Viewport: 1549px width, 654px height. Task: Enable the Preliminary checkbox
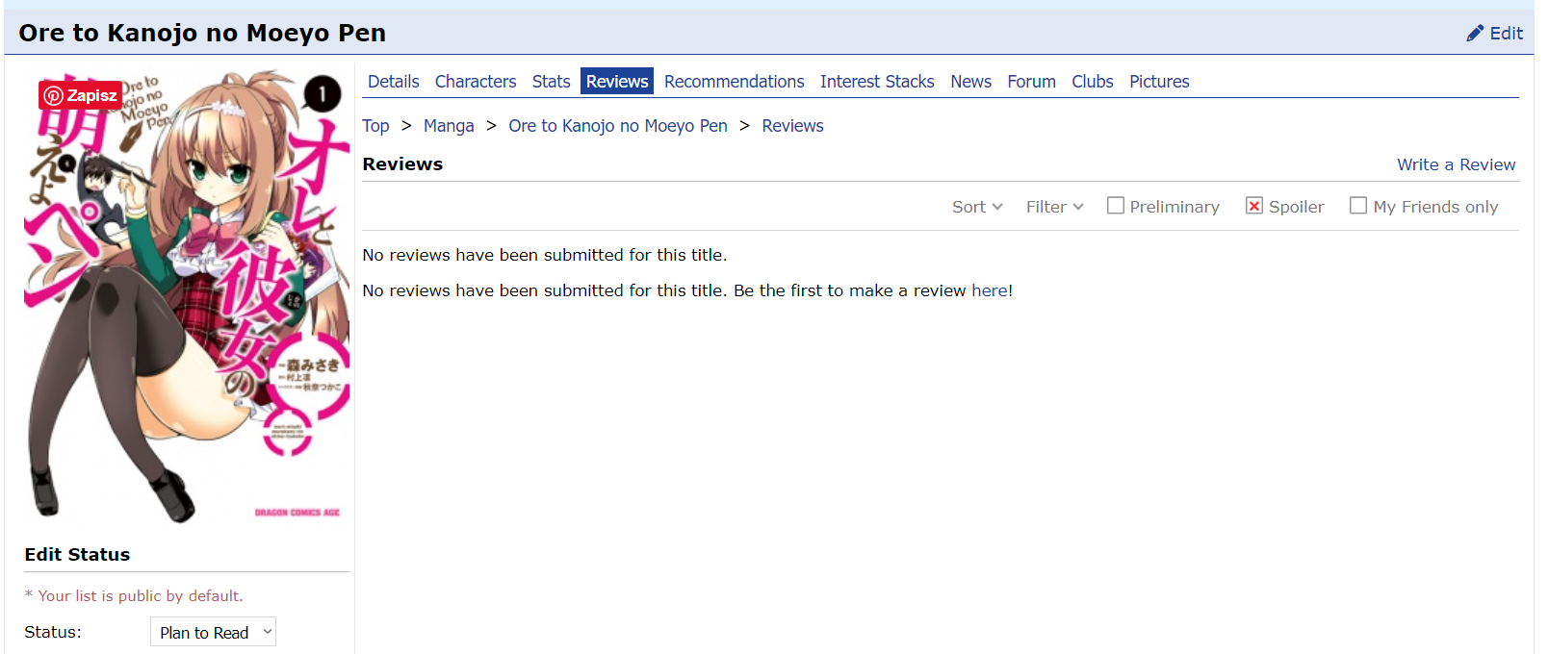pos(1115,206)
